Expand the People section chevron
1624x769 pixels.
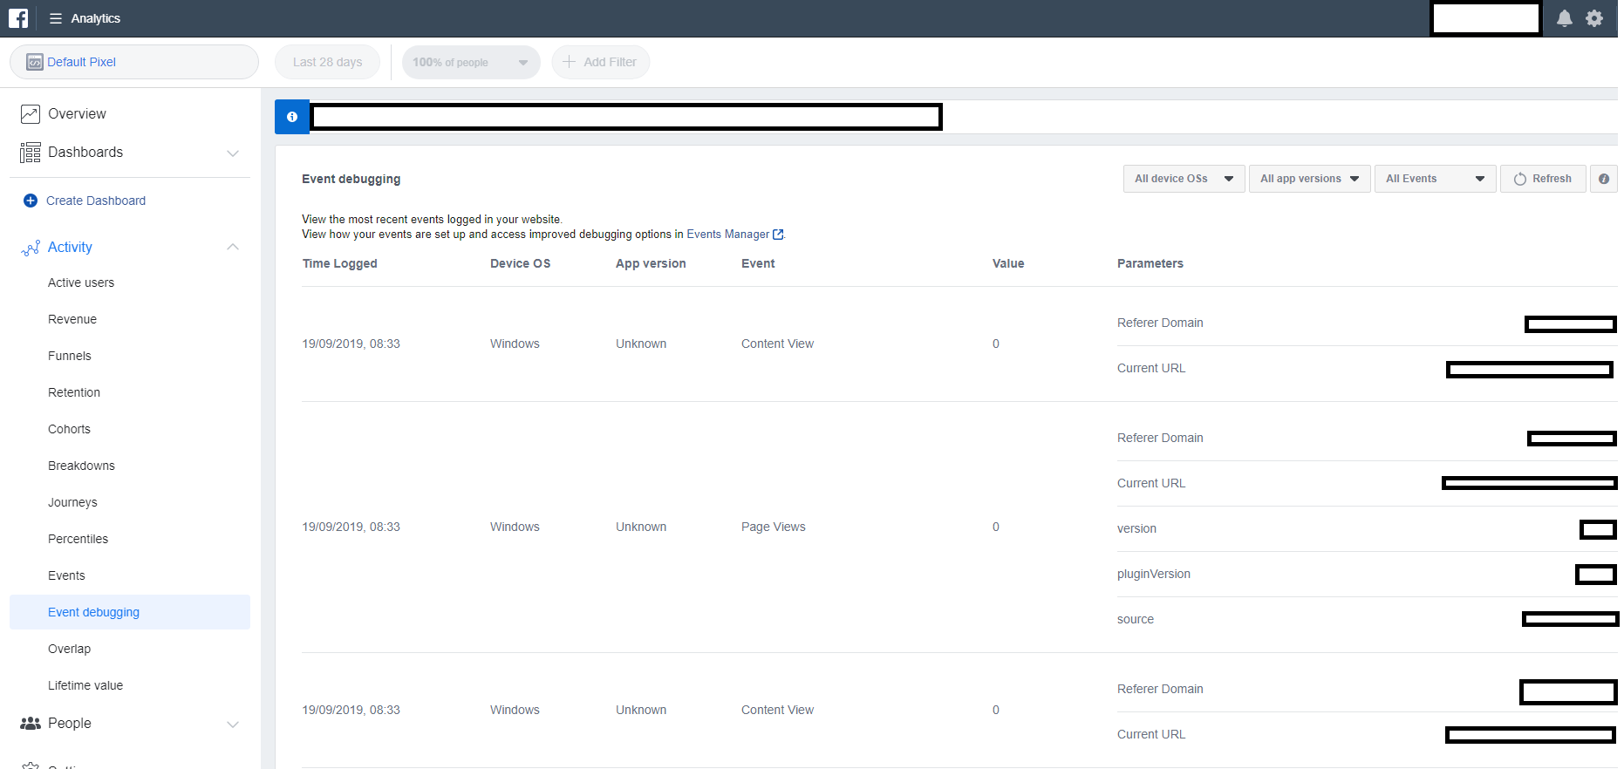(x=233, y=724)
